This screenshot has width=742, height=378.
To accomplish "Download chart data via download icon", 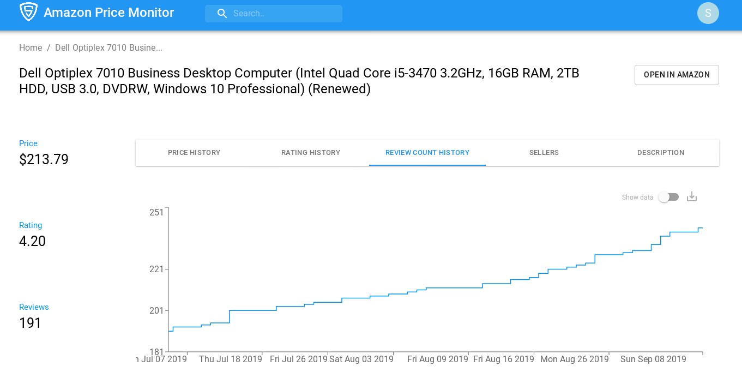I will coord(692,196).
